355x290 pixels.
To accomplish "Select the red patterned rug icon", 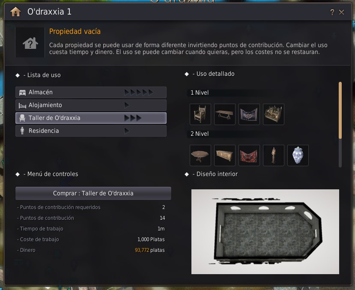I will (249, 155).
